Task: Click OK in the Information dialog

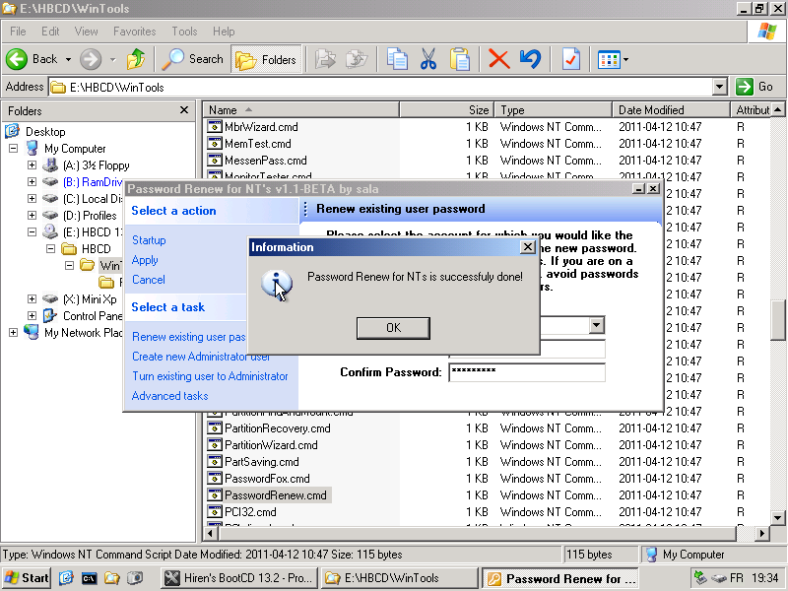Action: point(393,328)
